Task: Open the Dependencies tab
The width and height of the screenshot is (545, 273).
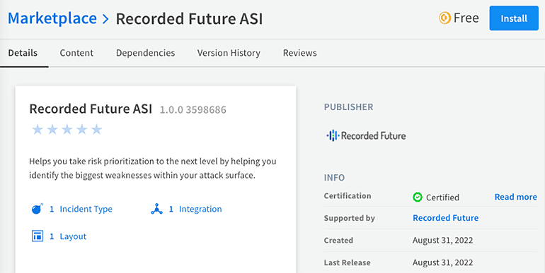Action: point(145,53)
